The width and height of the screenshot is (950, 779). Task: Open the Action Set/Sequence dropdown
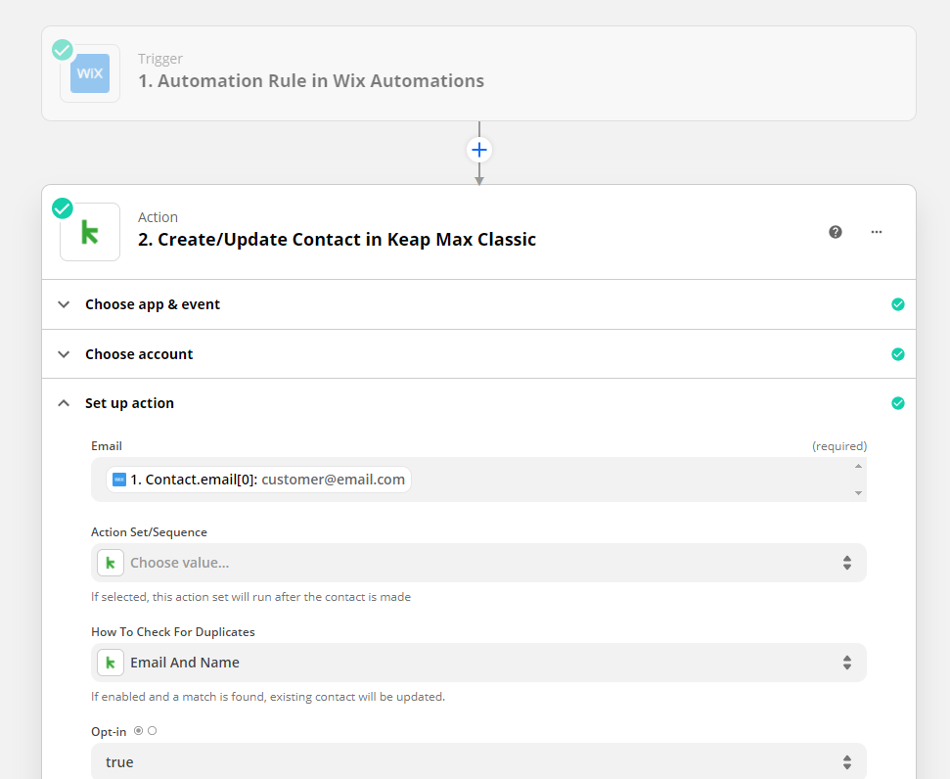(x=478, y=563)
